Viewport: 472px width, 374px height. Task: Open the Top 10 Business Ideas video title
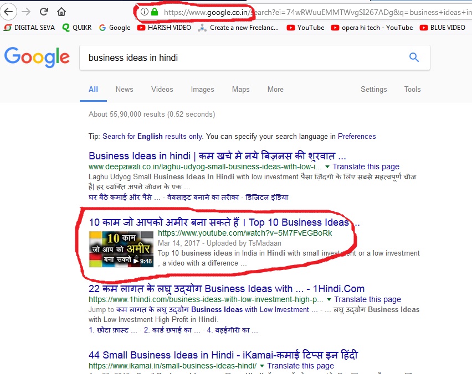[x=224, y=222]
